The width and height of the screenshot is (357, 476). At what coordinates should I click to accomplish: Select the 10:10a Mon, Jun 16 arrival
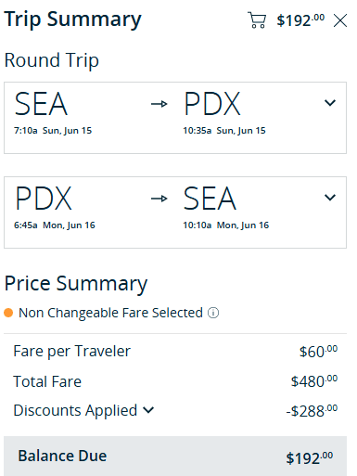click(x=226, y=225)
